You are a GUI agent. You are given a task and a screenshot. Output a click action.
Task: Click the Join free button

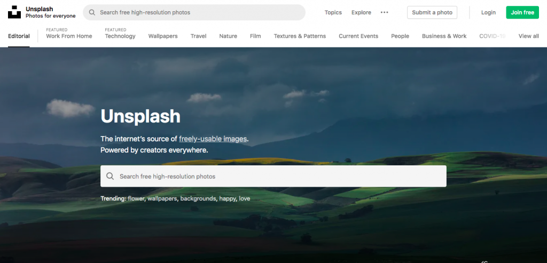click(x=522, y=13)
